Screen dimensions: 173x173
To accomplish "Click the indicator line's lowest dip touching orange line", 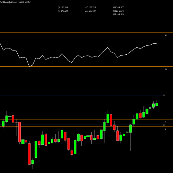I will pyautogui.click(x=29, y=66).
